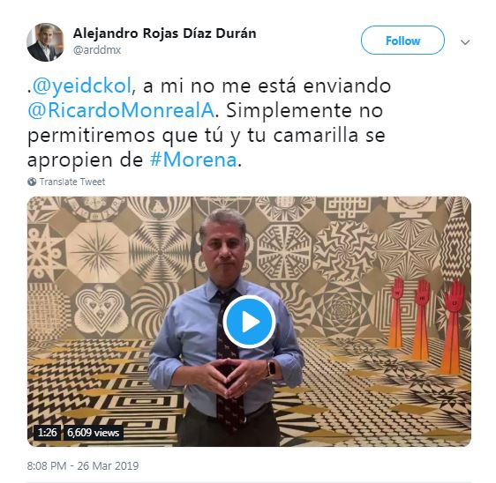
Task: Open the #Morena hashtag
Action: tap(193, 160)
